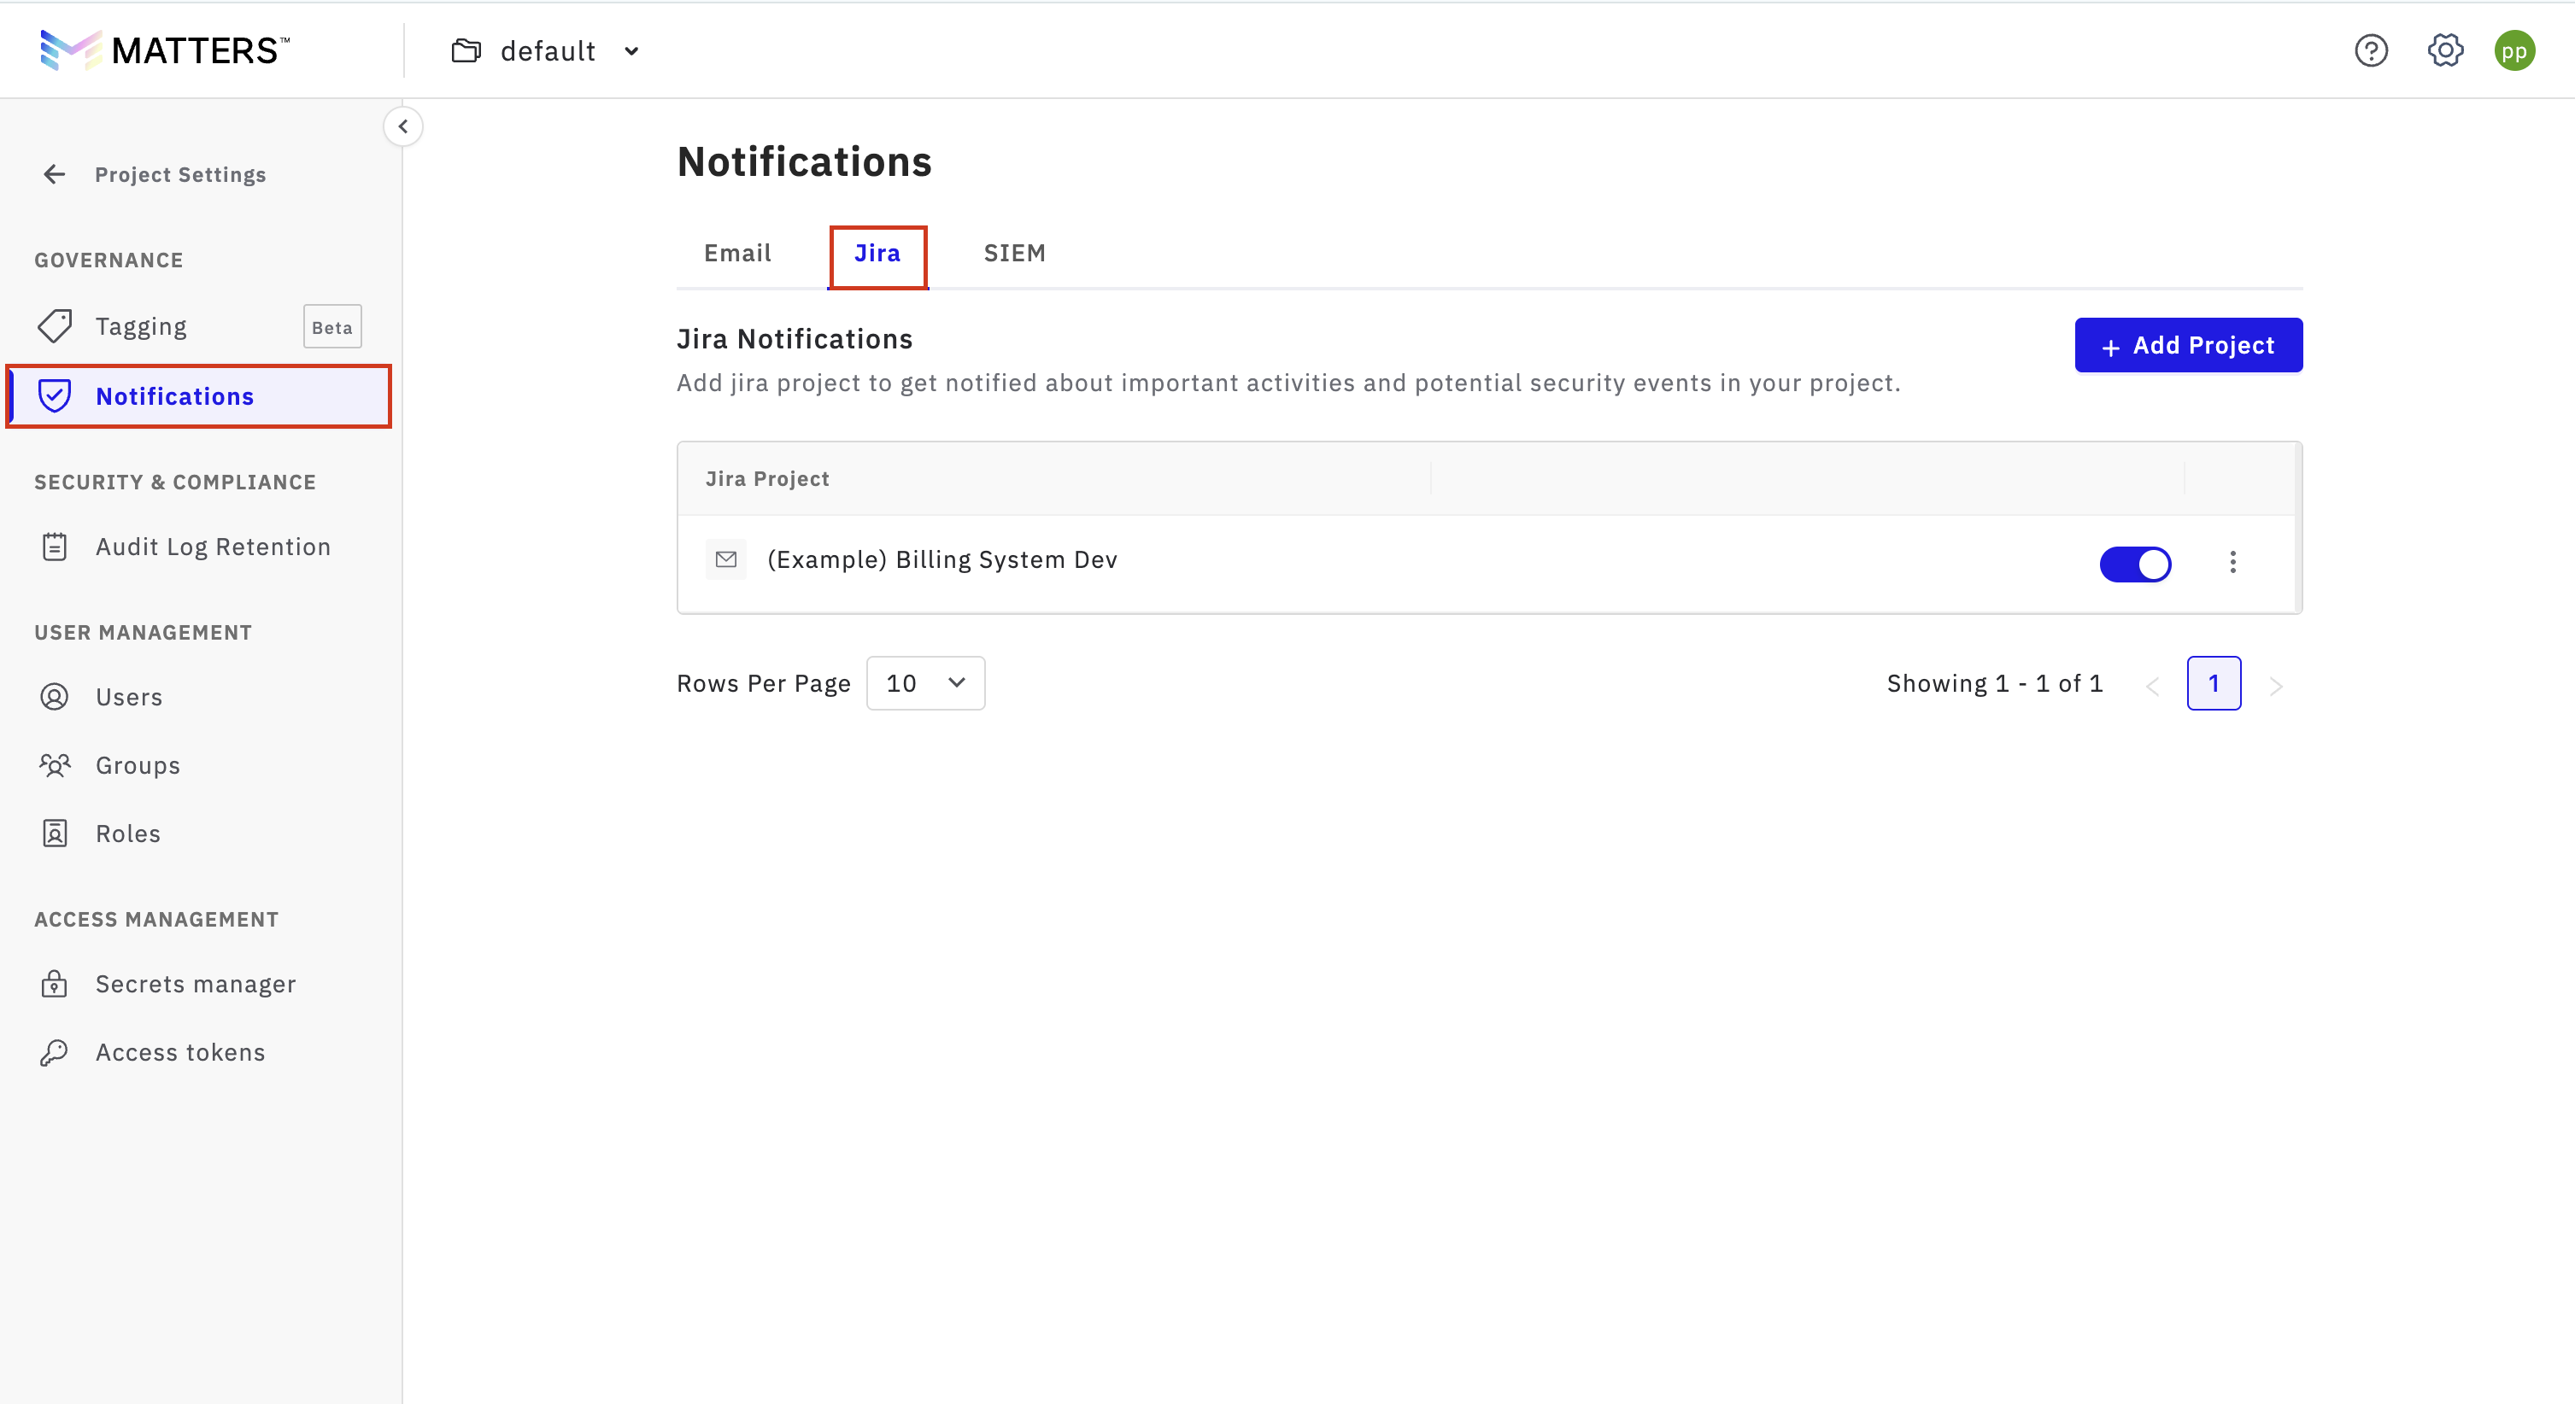Collapse the sidebar with chevron button
Screen dimensions: 2575x1404
coord(403,127)
